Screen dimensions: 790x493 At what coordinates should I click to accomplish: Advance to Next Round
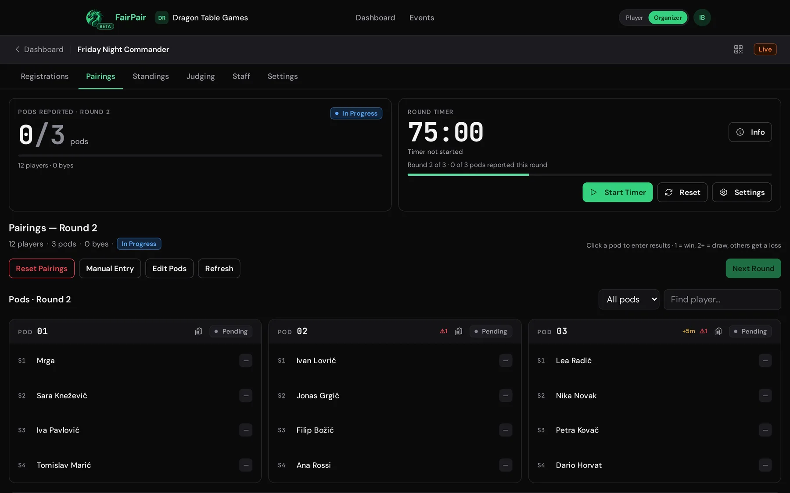(x=753, y=269)
